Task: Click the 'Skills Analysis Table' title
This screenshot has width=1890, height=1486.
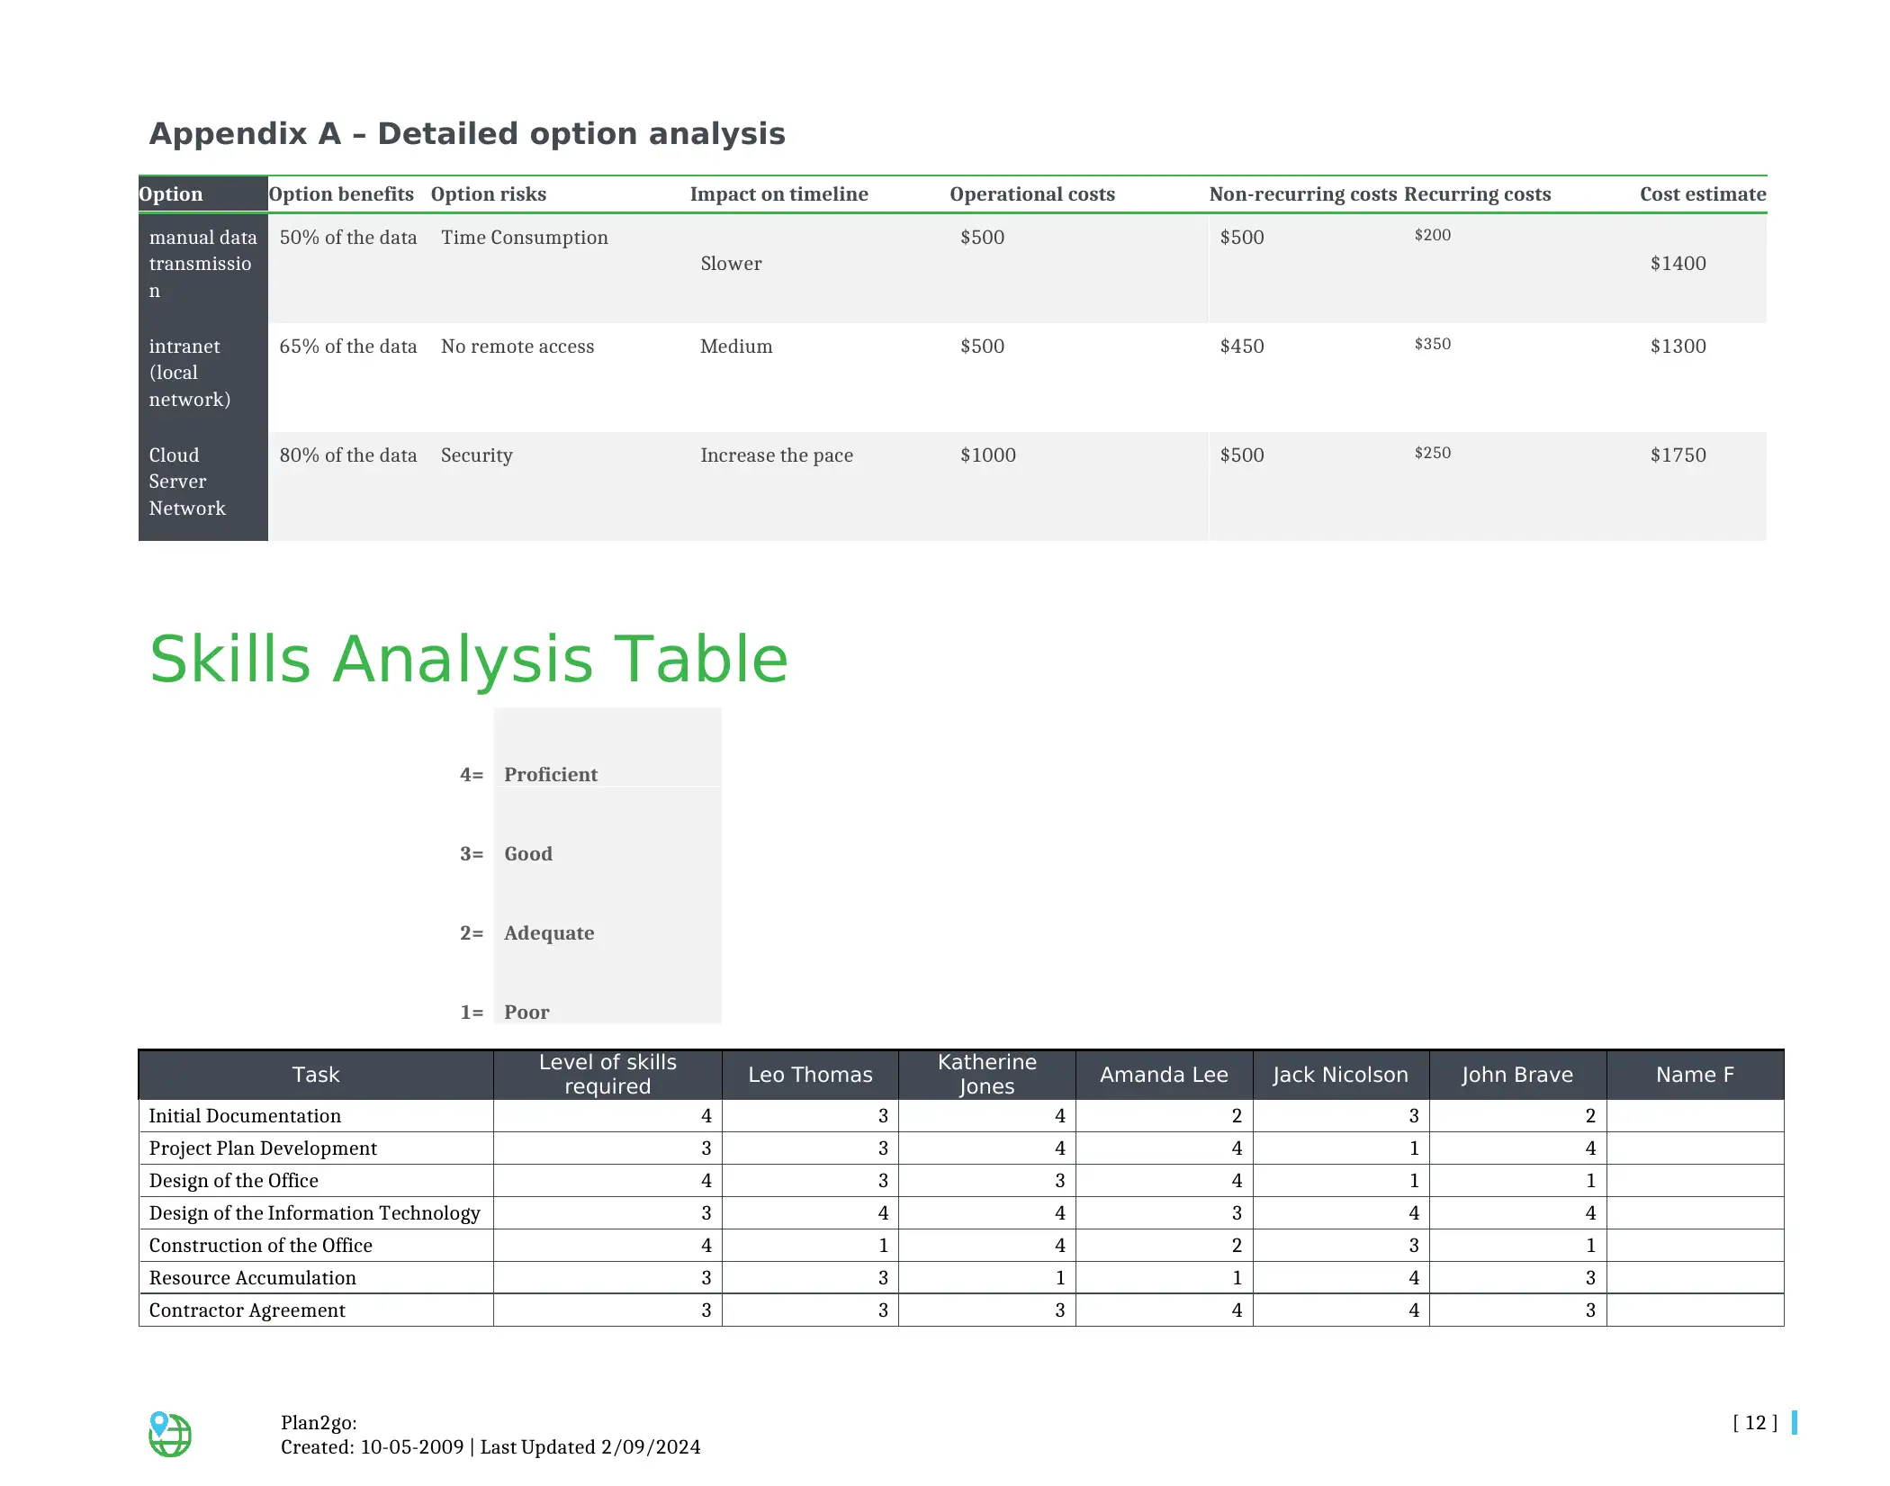Action: point(469,659)
